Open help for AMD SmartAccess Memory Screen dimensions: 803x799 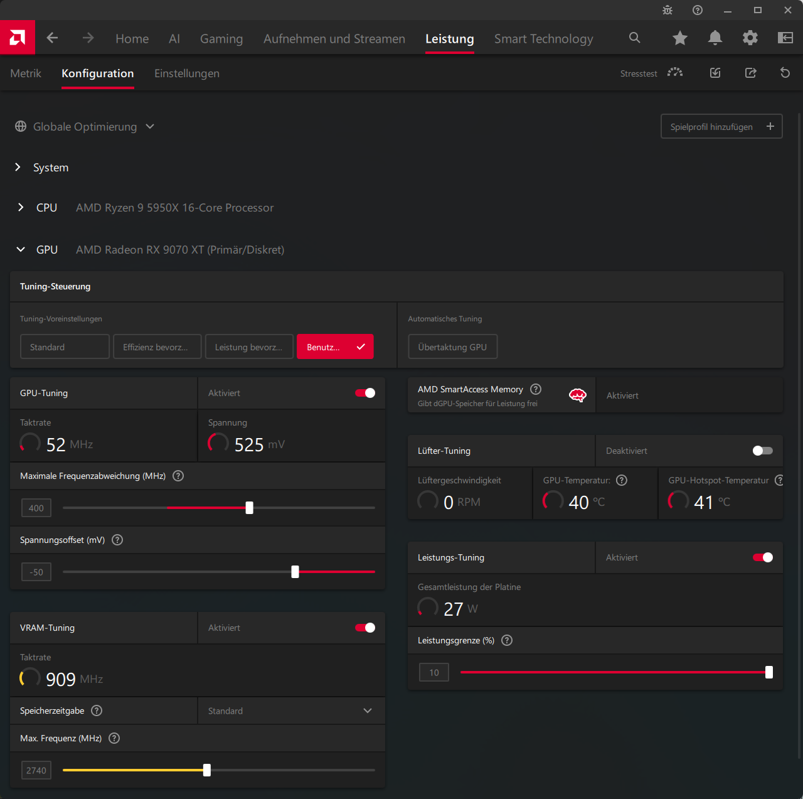[x=536, y=389]
